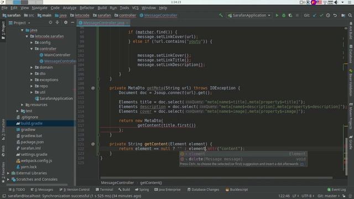Revert changes with the undo arrow icon
Image resolution: width=354 pixels, height=199 pixels.
point(335,15)
